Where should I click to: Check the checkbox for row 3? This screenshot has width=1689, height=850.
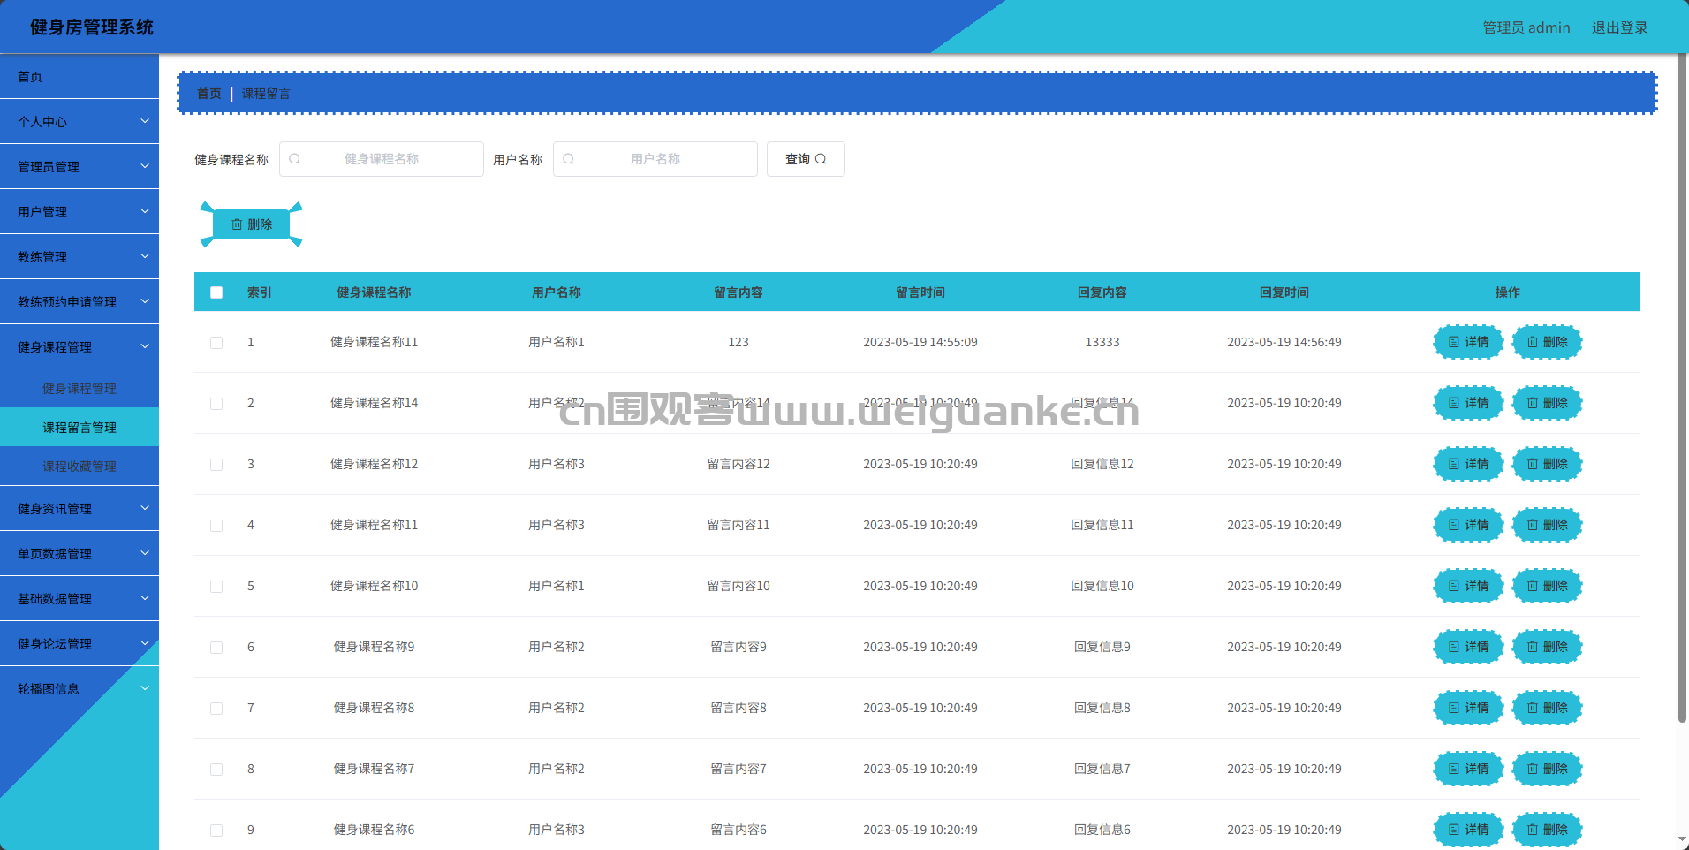pyautogui.click(x=216, y=465)
